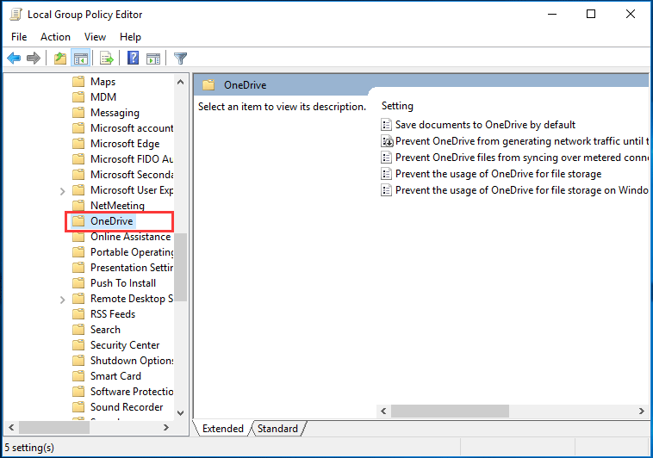Select Sound Recorder tree item
This screenshot has width=653, height=458.
127,407
